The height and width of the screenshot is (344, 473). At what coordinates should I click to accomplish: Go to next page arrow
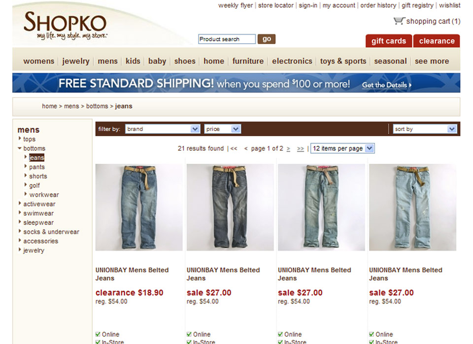point(288,149)
